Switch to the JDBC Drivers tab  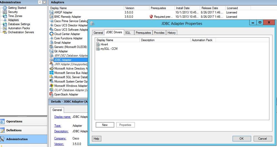114,32
